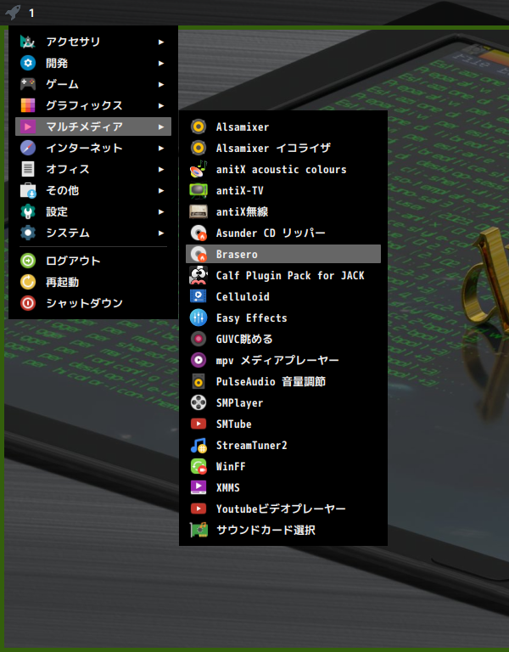The image size is (509, 652).
Task: Click the rocket launcher icon in the top panel
Action: (x=13, y=13)
